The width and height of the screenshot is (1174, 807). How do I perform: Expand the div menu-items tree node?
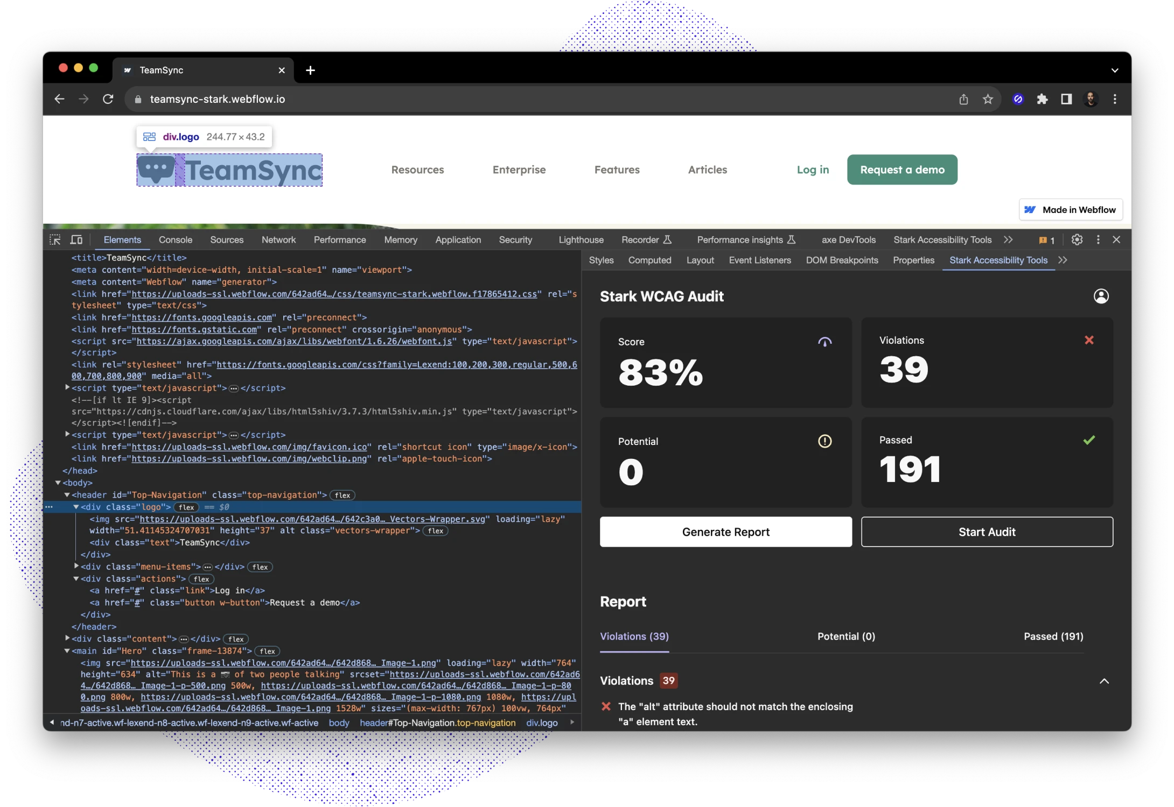coord(76,567)
